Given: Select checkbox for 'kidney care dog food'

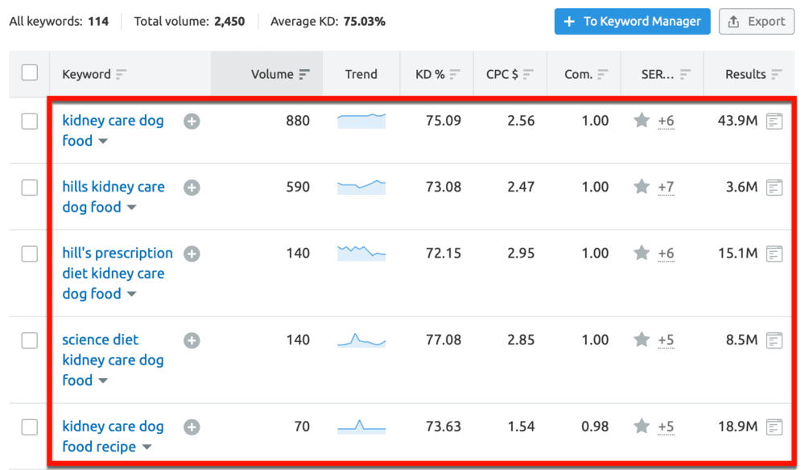Looking at the screenshot, I should (30, 122).
